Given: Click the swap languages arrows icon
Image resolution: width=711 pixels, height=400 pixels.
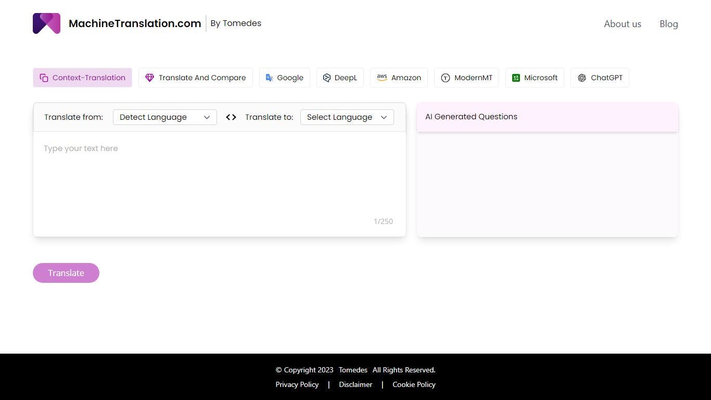Looking at the screenshot, I should coord(231,117).
